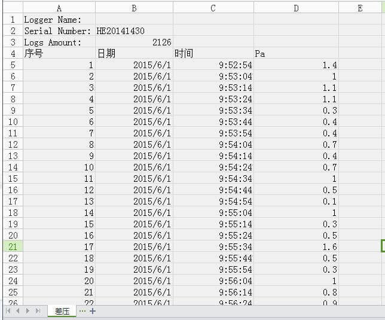Click next sheet navigation arrow
385x320 pixels.
[x=27, y=311]
